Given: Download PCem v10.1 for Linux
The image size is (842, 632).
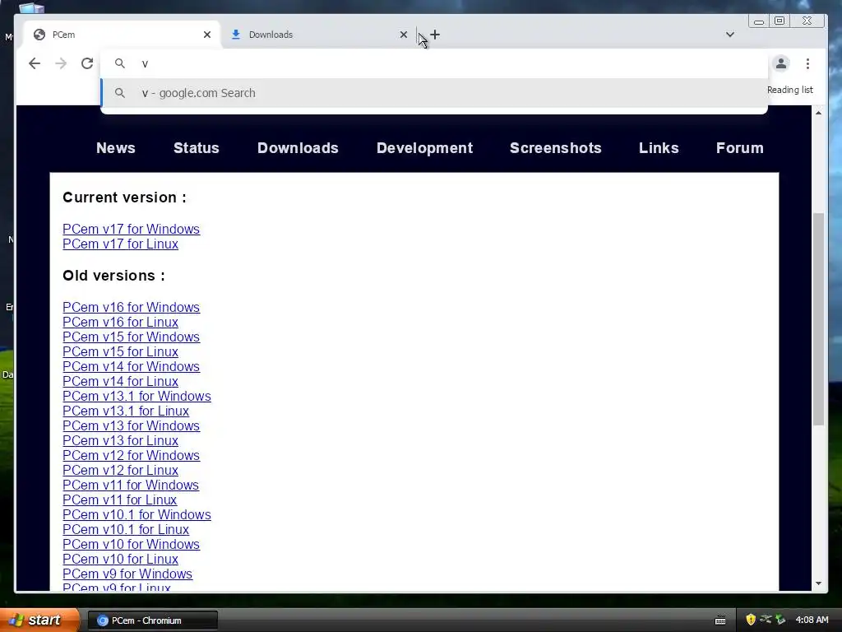Looking at the screenshot, I should 126,529.
